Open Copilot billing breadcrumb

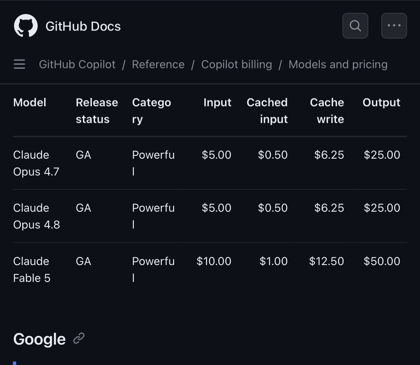click(x=237, y=64)
